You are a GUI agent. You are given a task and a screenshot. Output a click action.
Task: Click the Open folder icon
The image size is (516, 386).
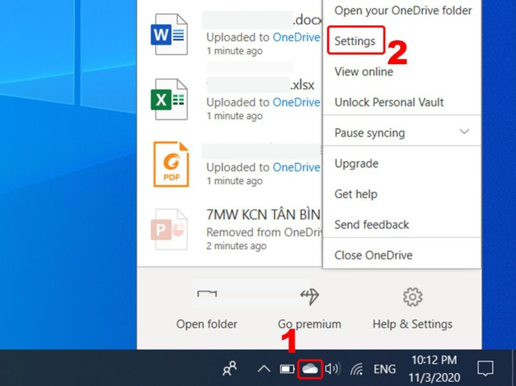coord(207,294)
